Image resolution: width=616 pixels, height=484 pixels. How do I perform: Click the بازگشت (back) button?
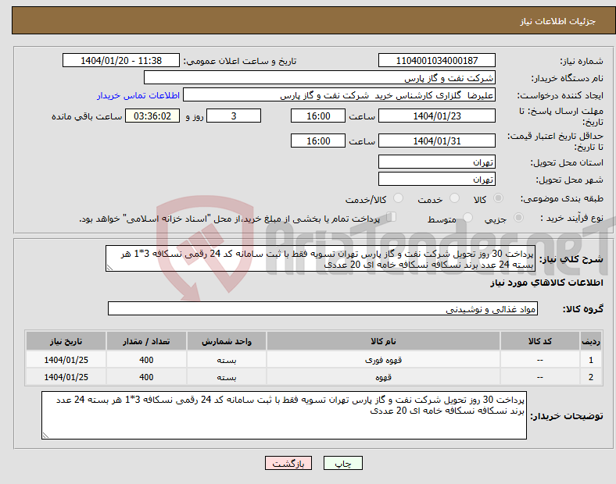pos(288,463)
